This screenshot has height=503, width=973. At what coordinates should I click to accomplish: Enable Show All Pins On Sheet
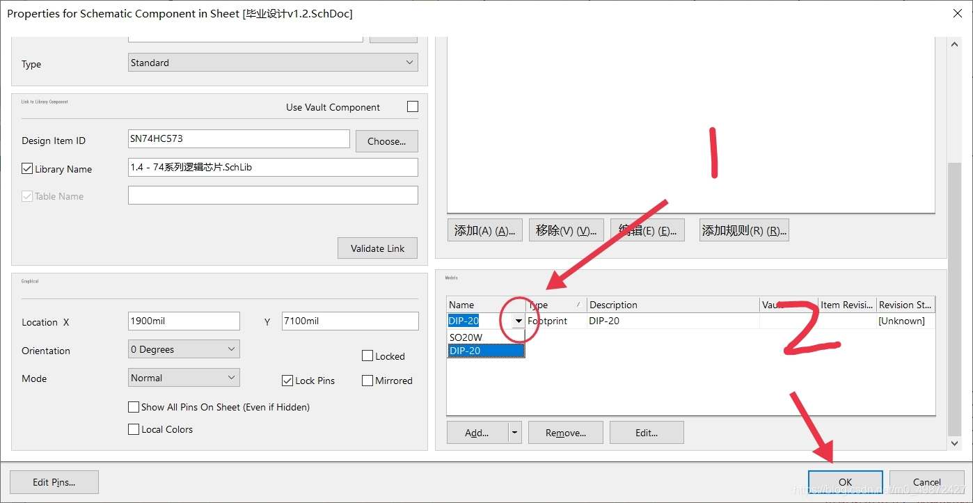134,407
